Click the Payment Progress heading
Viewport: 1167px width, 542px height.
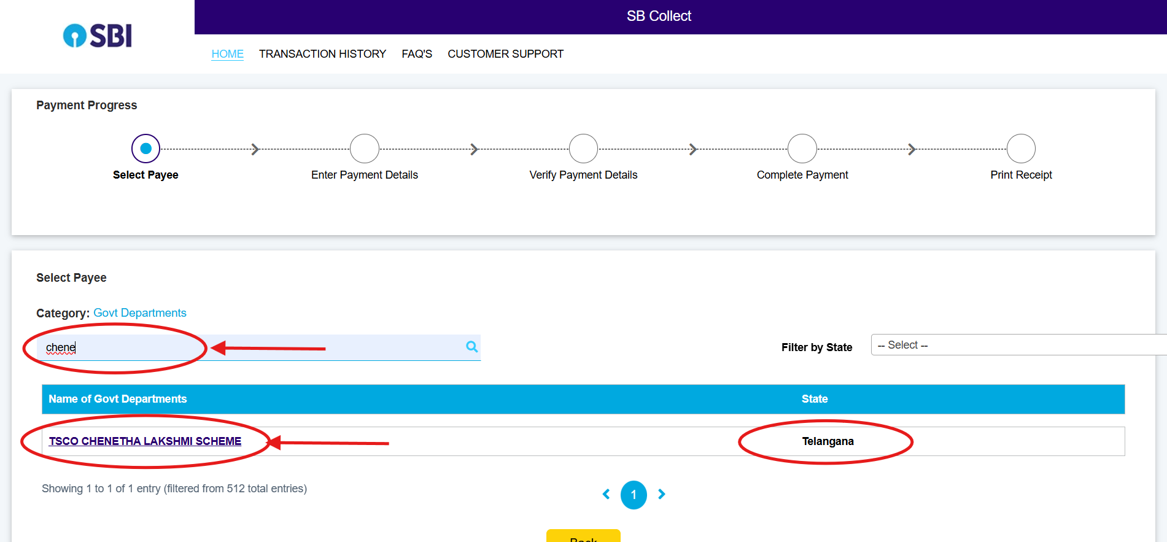tap(87, 105)
